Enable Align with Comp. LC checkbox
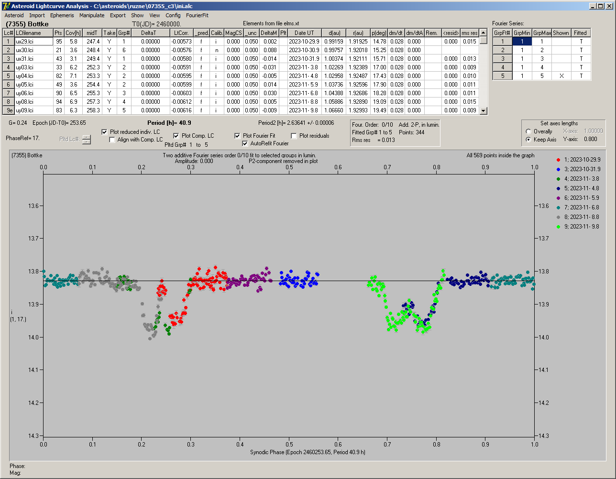 point(112,140)
